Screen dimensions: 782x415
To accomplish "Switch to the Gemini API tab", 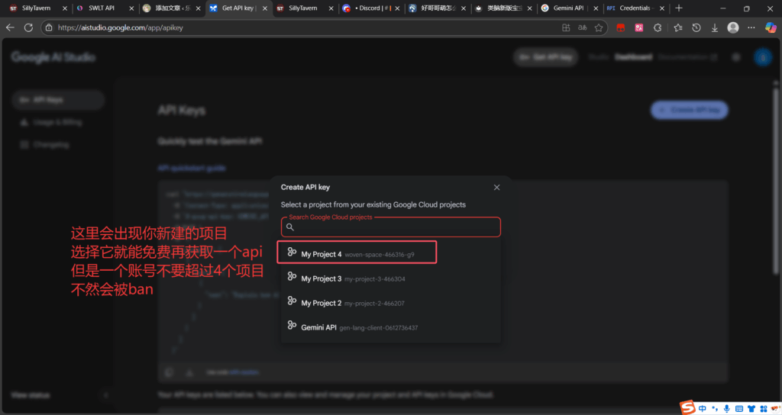I will (567, 8).
